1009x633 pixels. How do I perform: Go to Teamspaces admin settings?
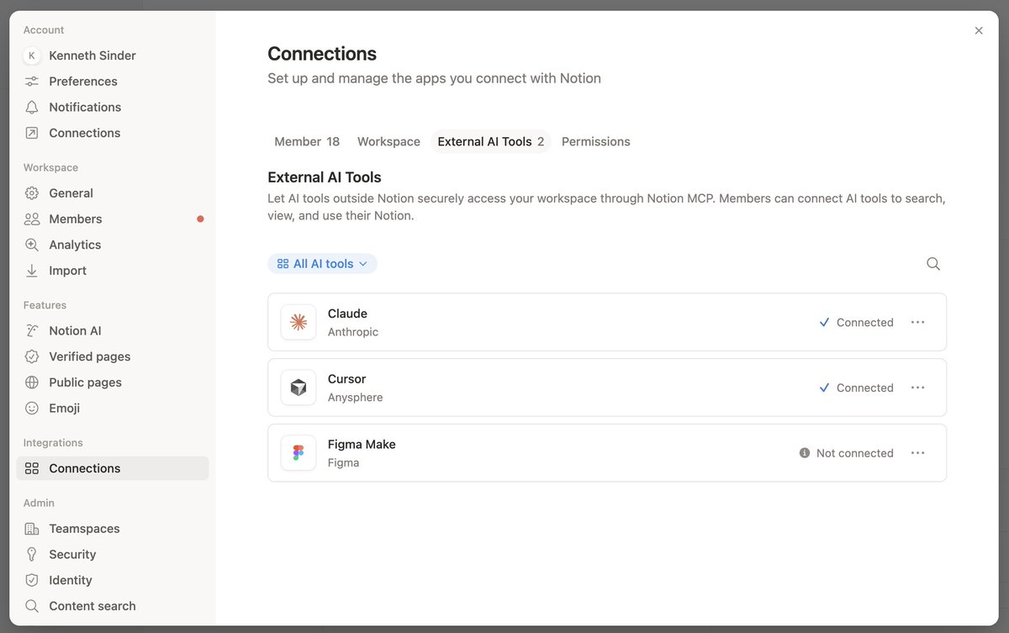click(x=113, y=529)
